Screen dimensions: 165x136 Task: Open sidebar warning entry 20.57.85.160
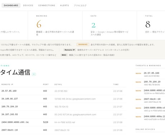[x=150, y=74]
